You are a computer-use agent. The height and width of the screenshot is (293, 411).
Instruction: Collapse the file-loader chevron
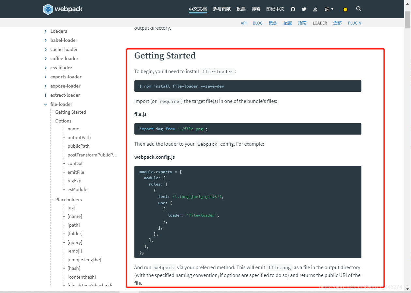tap(45, 104)
